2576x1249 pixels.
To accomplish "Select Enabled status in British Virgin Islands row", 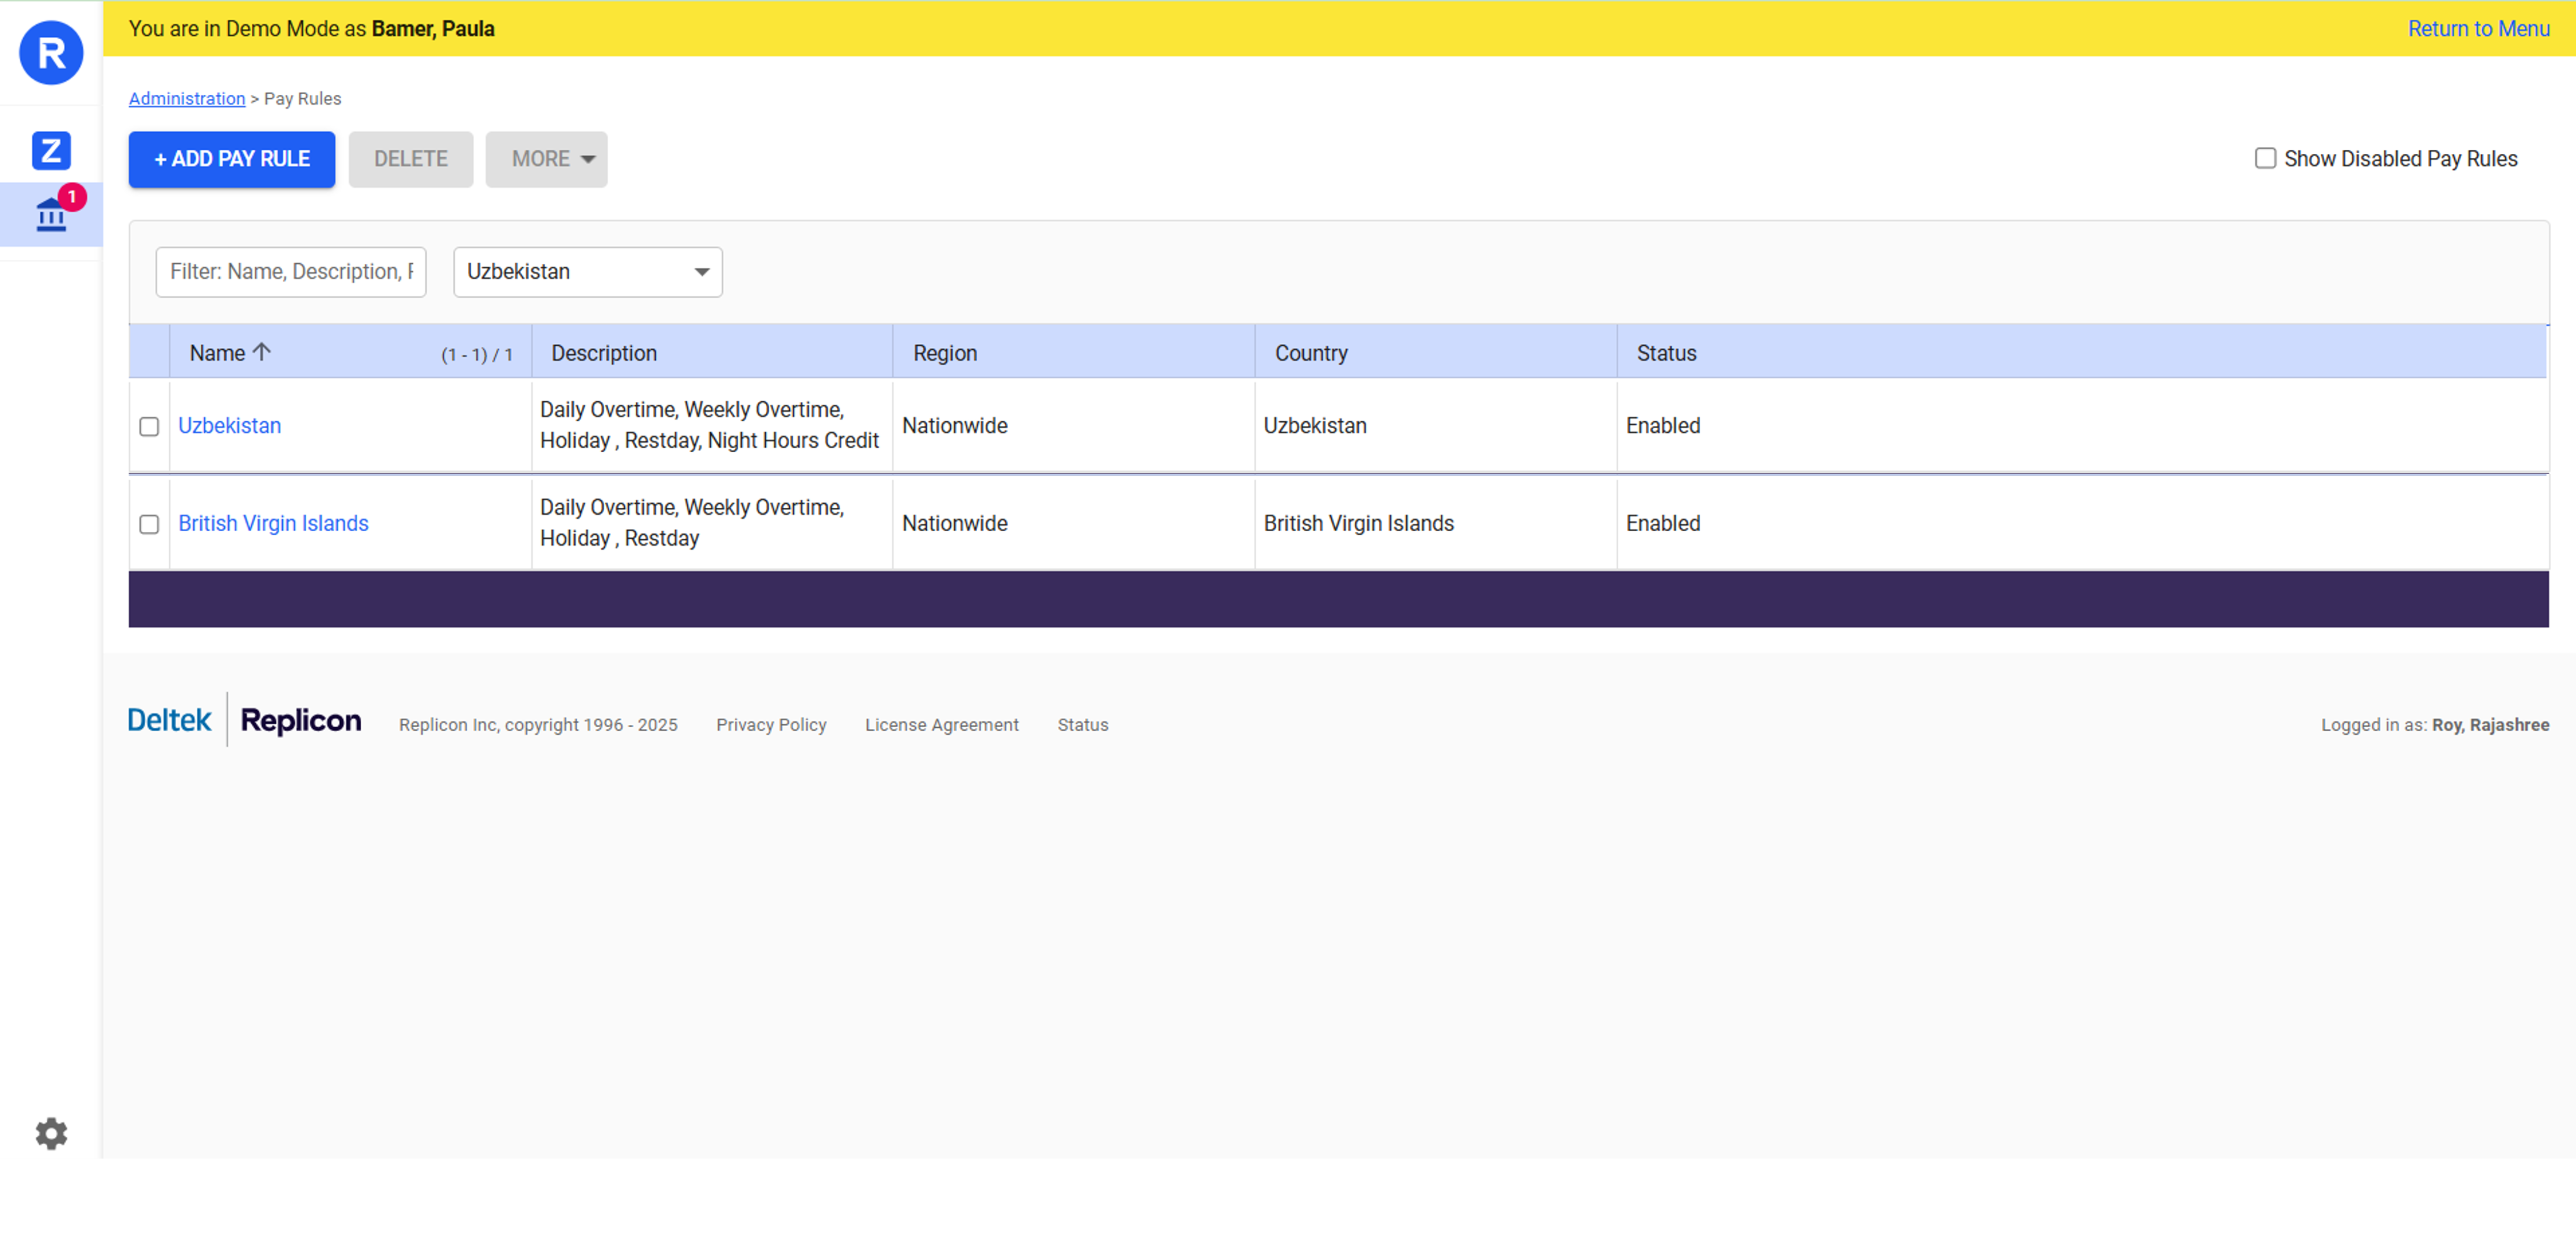I will 1663,524.
